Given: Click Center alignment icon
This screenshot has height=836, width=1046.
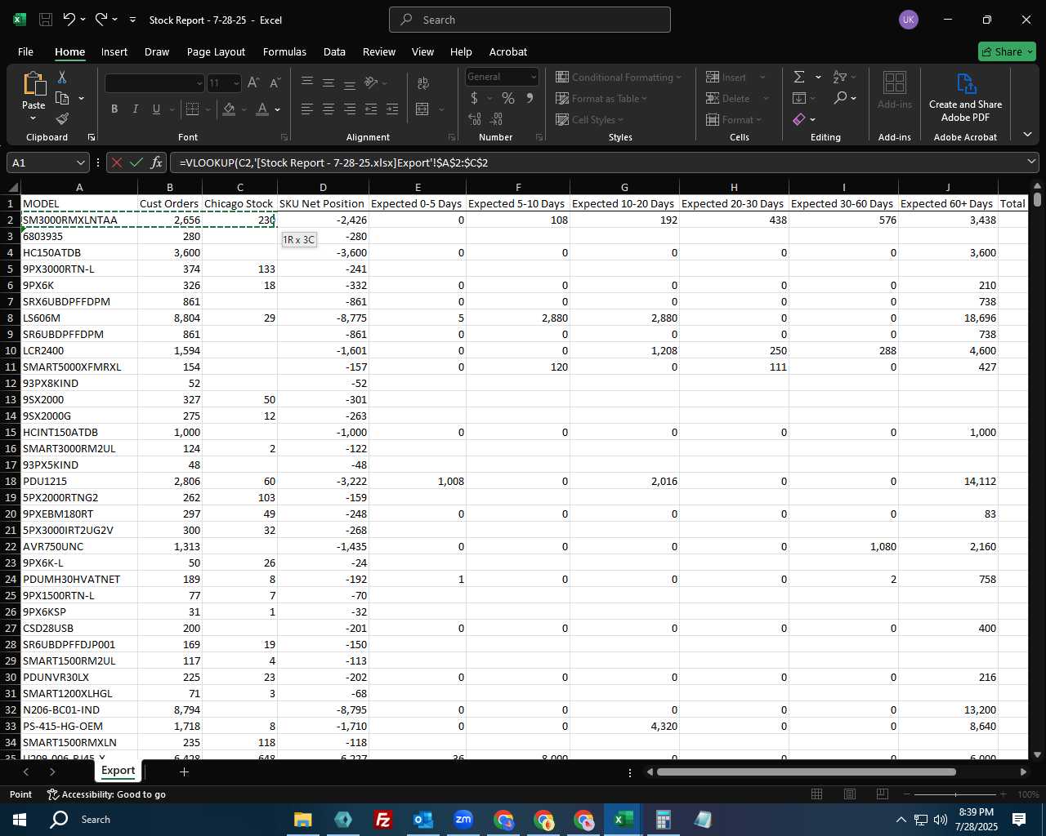Looking at the screenshot, I should coord(329,109).
